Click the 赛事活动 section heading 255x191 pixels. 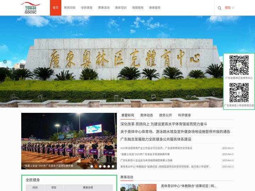coord(127,177)
